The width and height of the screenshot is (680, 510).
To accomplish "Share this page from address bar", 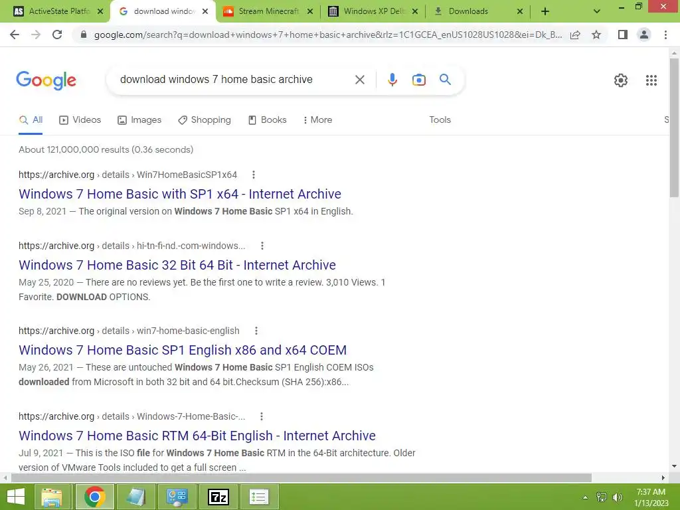I will click(x=576, y=35).
